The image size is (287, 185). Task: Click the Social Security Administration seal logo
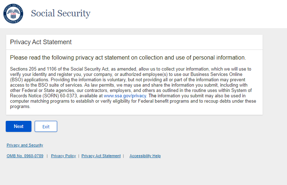(13, 14)
